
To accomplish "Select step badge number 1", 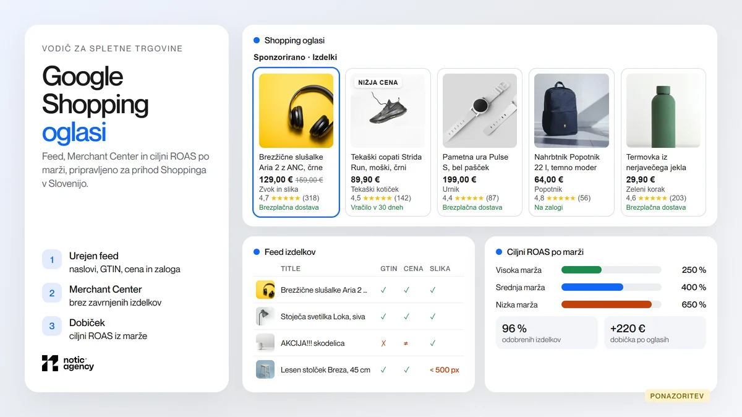I will (x=52, y=260).
